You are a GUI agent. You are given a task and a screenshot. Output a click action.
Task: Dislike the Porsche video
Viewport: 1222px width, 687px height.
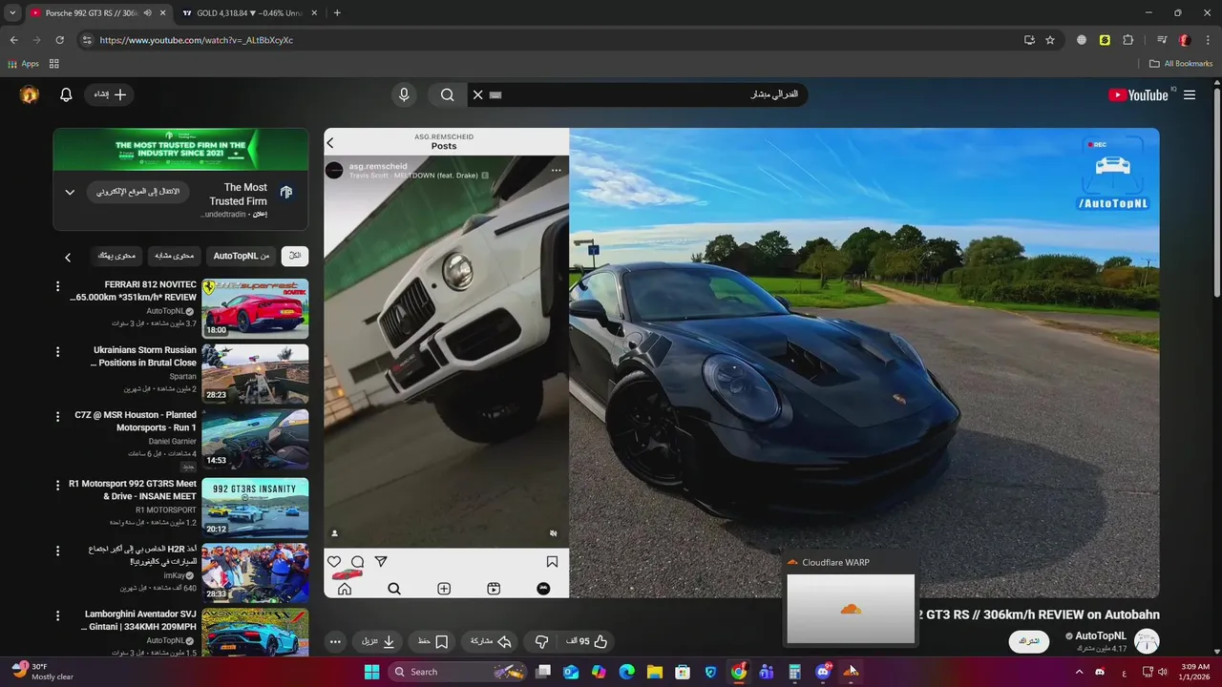[541, 642]
